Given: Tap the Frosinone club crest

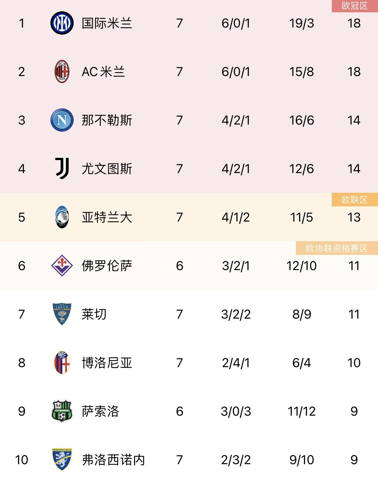Looking at the screenshot, I should (x=62, y=459).
